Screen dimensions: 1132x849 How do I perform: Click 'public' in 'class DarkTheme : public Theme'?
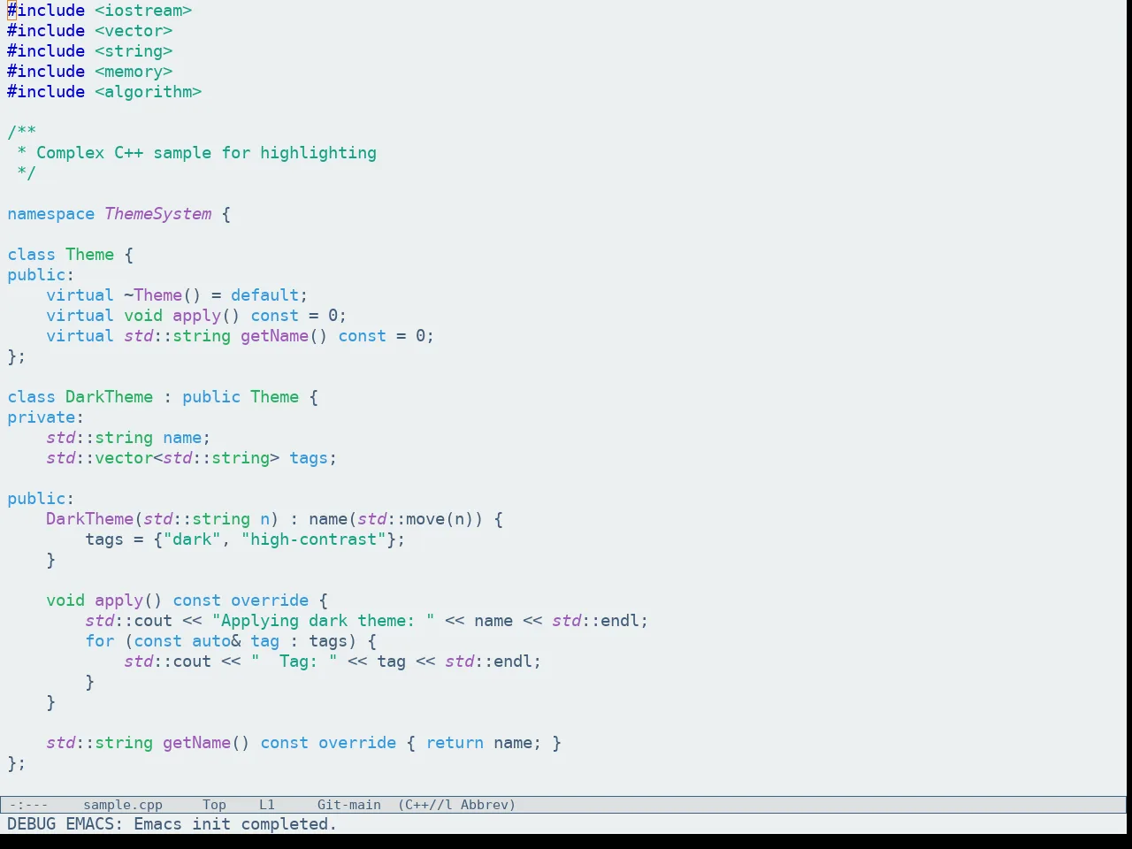click(211, 397)
